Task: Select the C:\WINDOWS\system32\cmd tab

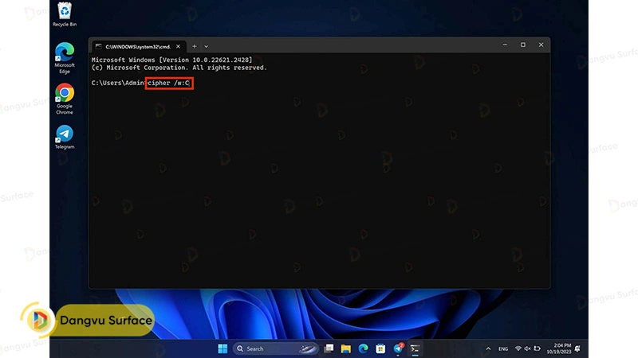Action: pos(136,46)
